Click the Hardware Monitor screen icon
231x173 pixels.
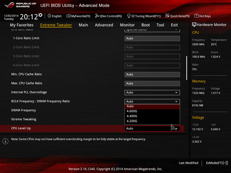(x=194, y=25)
